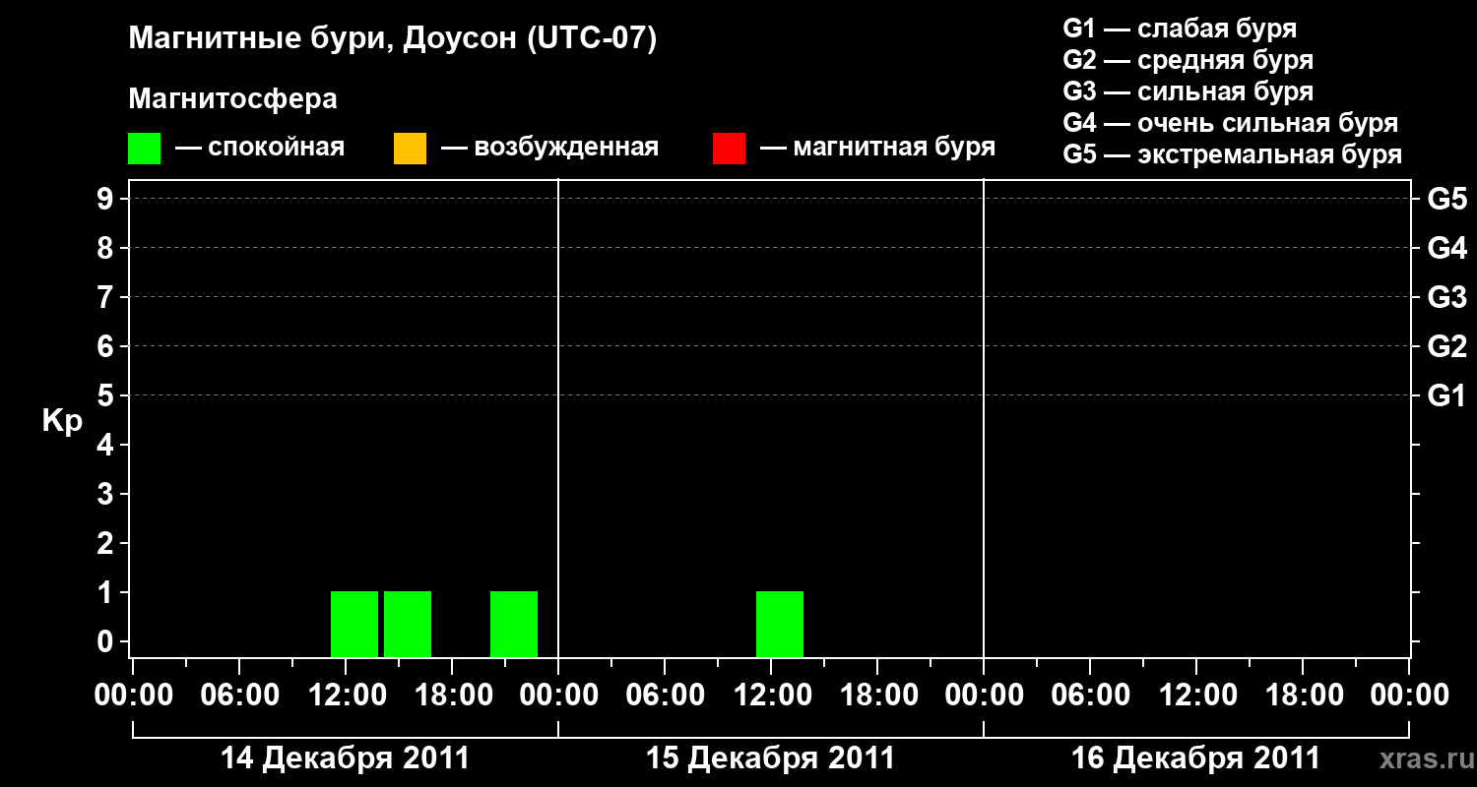Click the '12:00' tick under 14 December
This screenshot has height=787, width=1477.
pyautogui.click(x=346, y=696)
